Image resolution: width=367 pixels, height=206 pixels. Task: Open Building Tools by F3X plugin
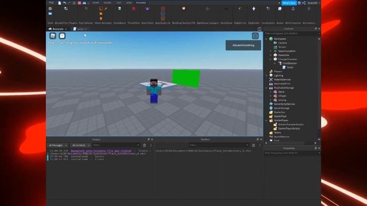pyautogui.click(x=183, y=9)
